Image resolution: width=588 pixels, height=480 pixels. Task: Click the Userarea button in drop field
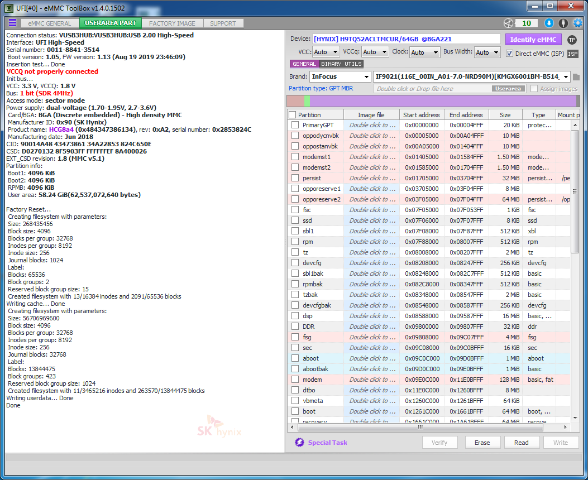pyautogui.click(x=508, y=89)
